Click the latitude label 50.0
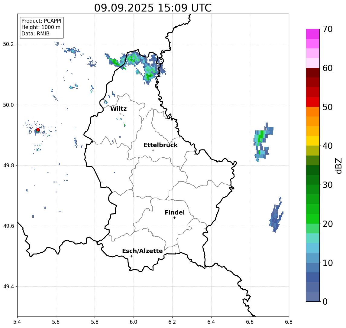This screenshot has width=346, height=328. click(8, 105)
